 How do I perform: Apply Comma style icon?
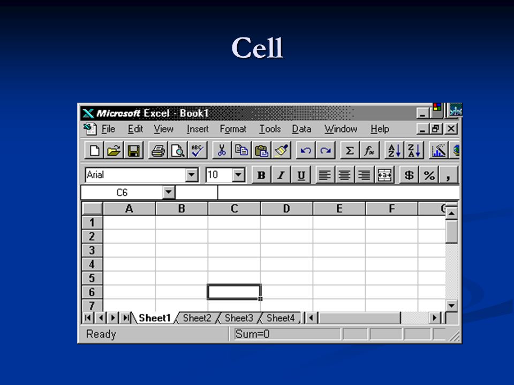[448, 175]
